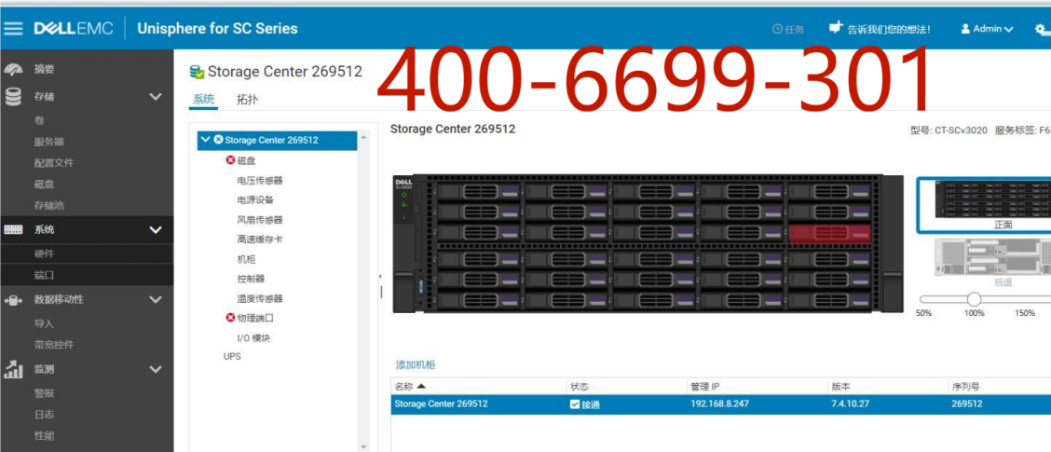Screen dimensions: 1051x452
Task: Open 警报 in the sidebar
Action: click(44, 393)
